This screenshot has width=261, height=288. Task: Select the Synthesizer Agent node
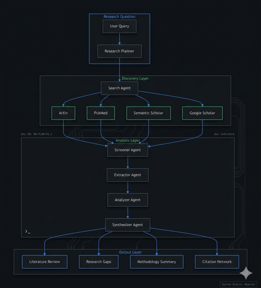[x=128, y=225]
